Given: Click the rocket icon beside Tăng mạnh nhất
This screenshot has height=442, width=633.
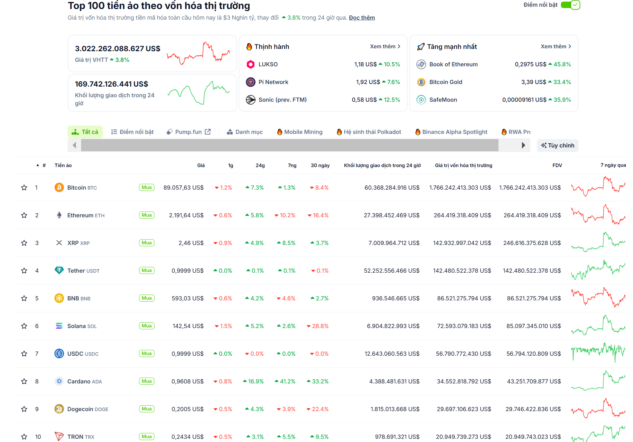Looking at the screenshot, I should tap(421, 47).
